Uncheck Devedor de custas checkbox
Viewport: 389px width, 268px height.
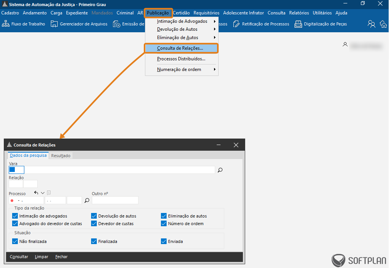(x=94, y=224)
